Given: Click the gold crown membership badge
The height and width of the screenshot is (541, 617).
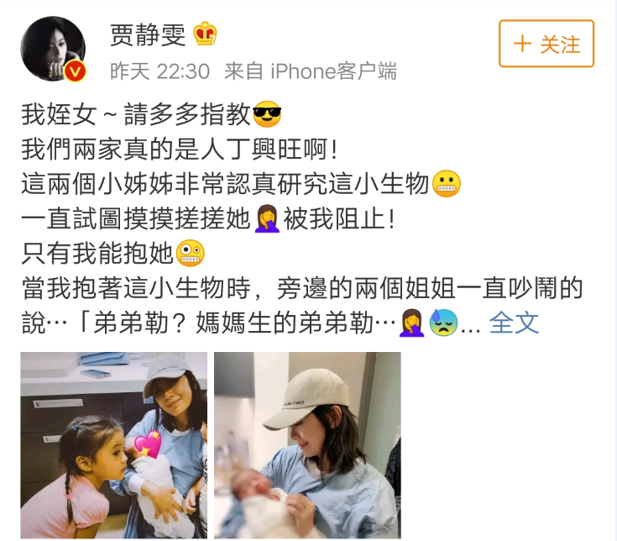Looking at the screenshot, I should coord(205,34).
